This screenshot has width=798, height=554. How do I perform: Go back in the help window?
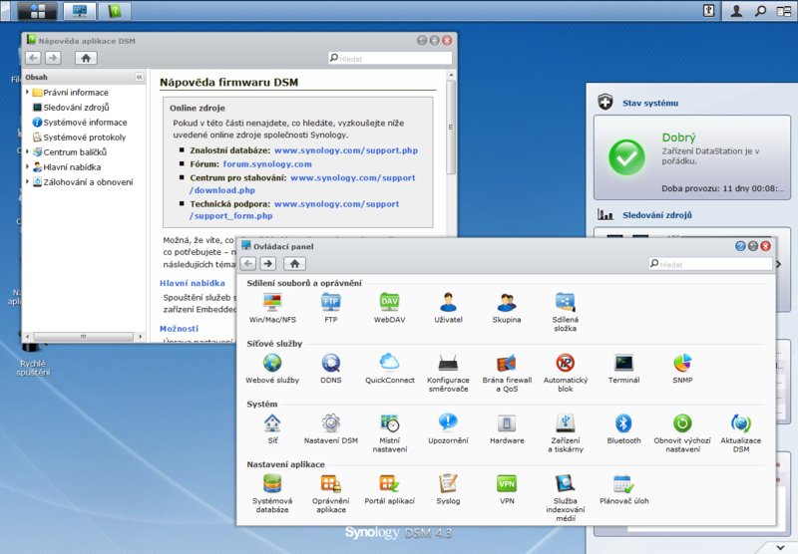click(x=33, y=58)
